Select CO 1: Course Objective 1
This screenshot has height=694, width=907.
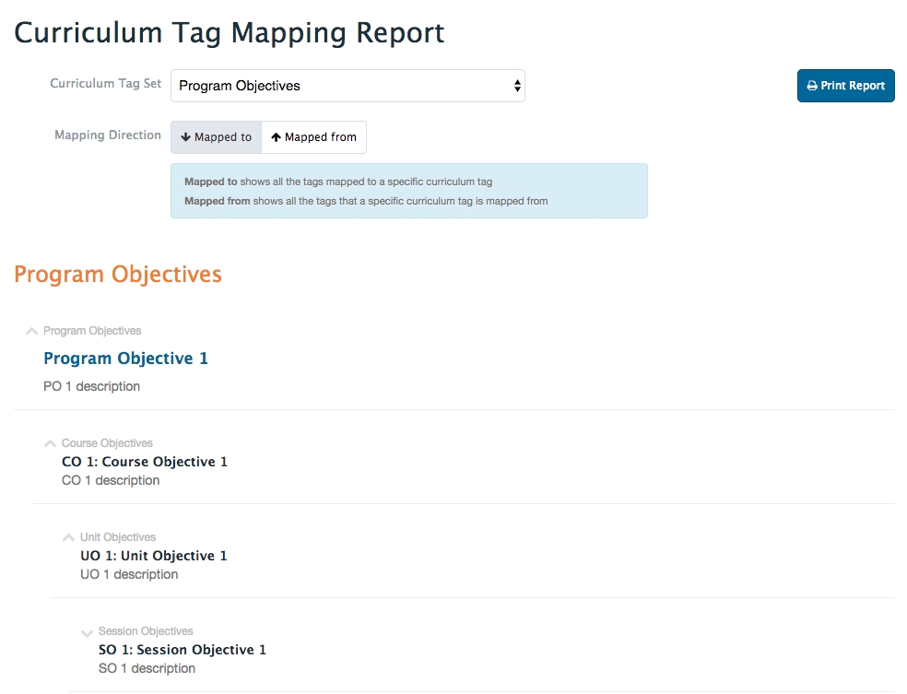point(145,462)
